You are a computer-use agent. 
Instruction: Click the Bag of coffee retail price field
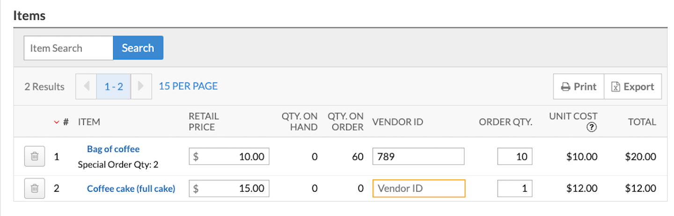click(229, 157)
